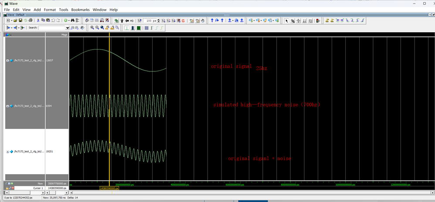Click the Save icon in the toolbar

[x=20, y=20]
